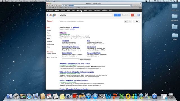This screenshot has width=180, height=101.
Task: Launch Photo Booth from the Dock
Action: pos(75,96)
